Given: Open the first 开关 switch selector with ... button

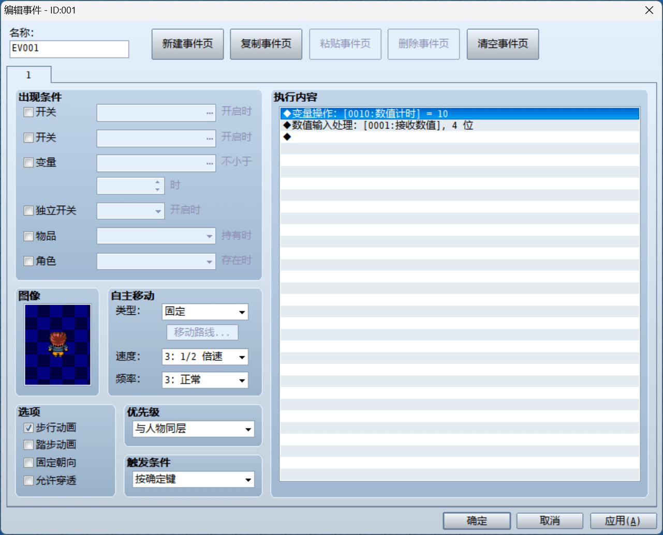Looking at the screenshot, I should click(x=209, y=113).
